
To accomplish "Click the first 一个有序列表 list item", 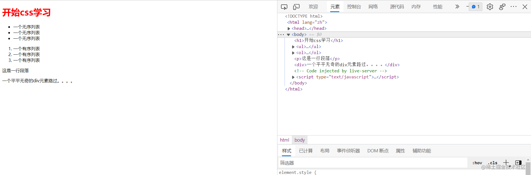I will tap(27, 49).
